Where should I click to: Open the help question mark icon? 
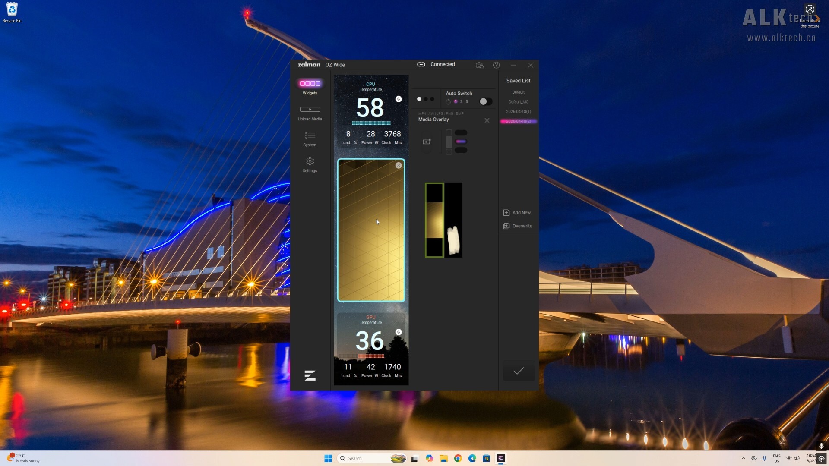pyautogui.click(x=497, y=65)
